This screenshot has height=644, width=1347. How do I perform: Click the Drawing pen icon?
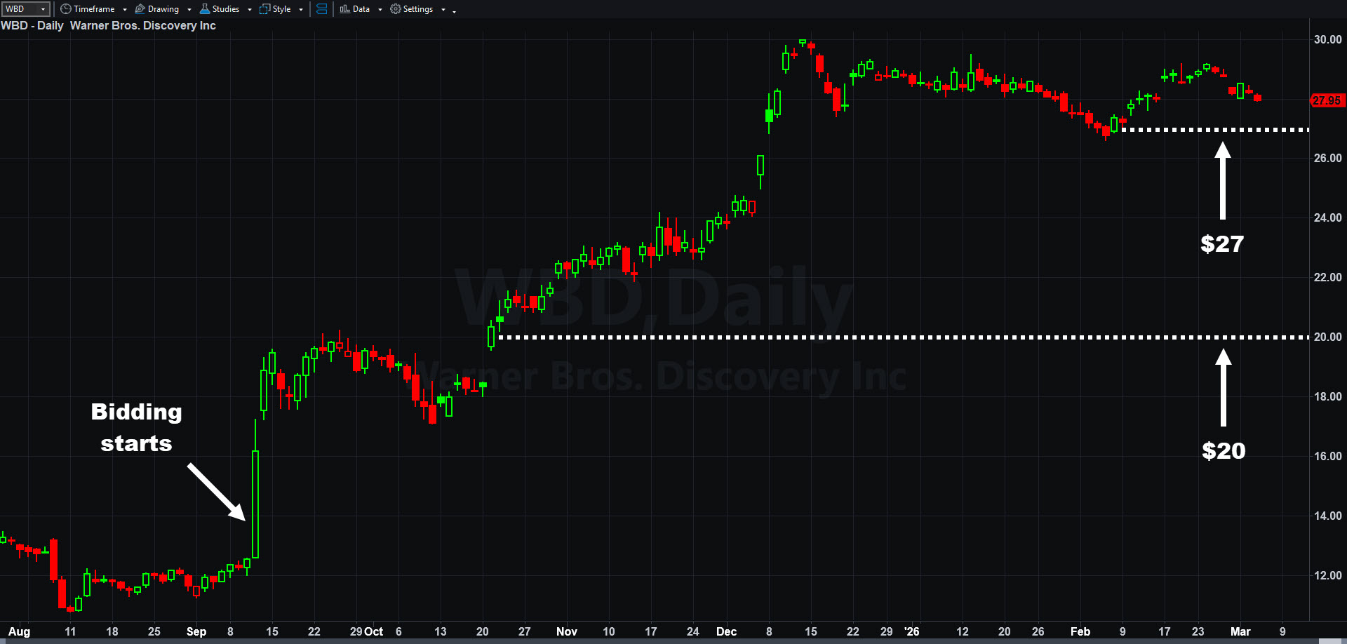click(x=140, y=9)
